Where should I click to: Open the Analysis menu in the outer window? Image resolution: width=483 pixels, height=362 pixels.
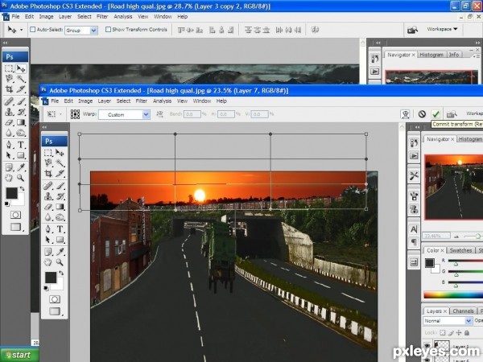pyautogui.click(x=123, y=17)
